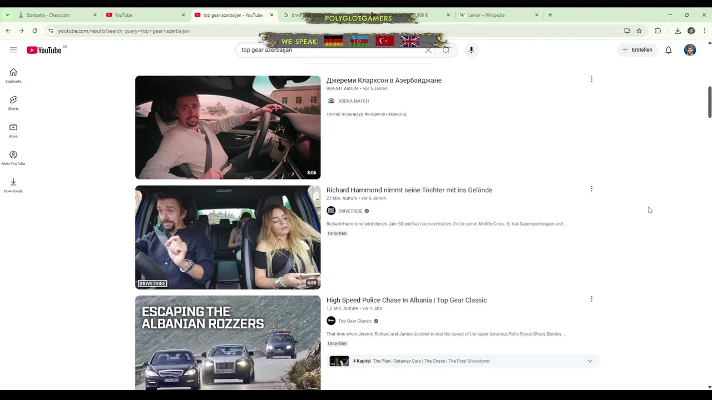Click the Untertitel badge under DRIVETRIBE video
This screenshot has height=400, width=712.
pyautogui.click(x=337, y=233)
